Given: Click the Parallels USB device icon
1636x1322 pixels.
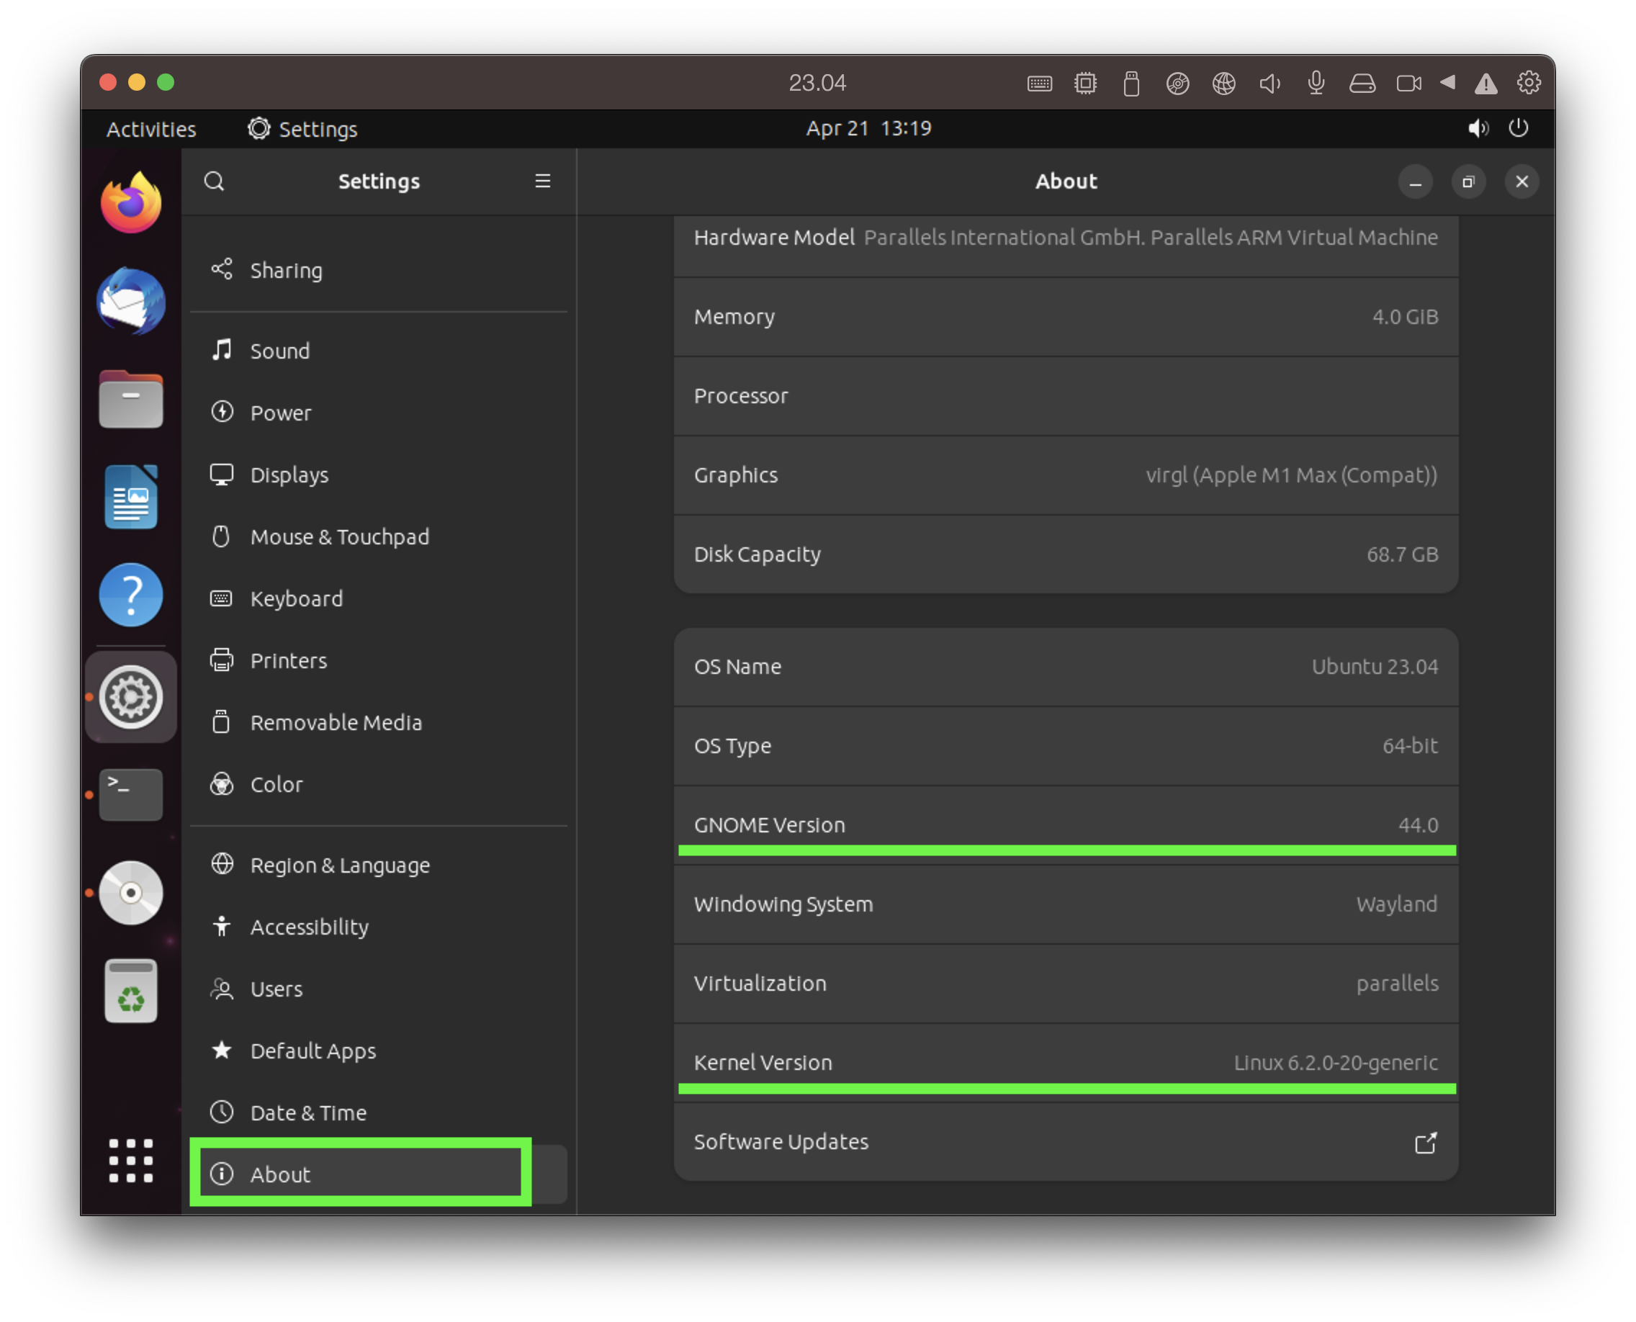Looking at the screenshot, I should point(1132,83).
